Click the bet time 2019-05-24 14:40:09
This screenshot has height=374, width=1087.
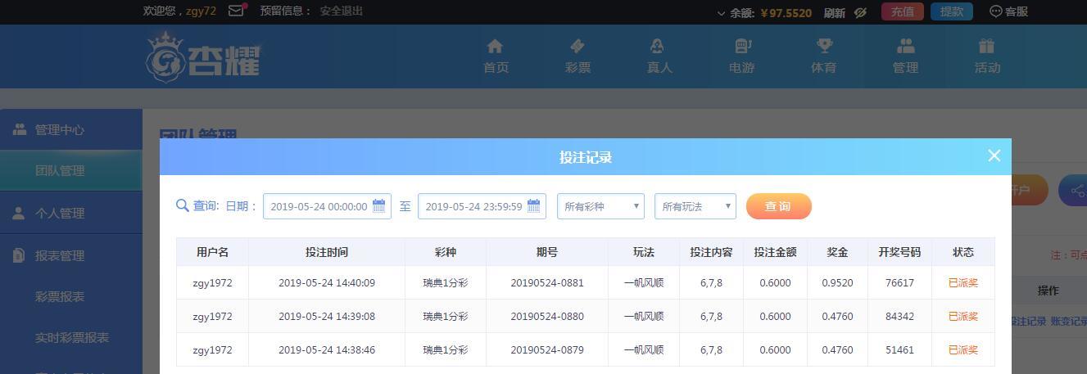(x=327, y=283)
